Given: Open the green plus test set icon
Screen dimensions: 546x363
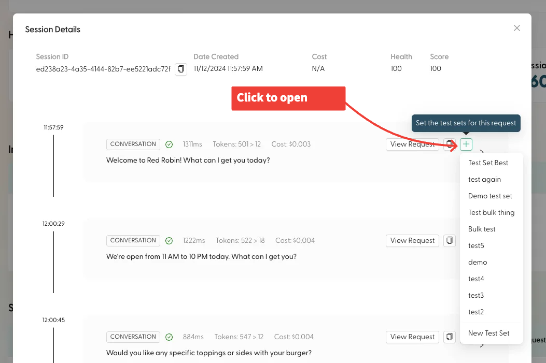Looking at the screenshot, I should 466,144.
